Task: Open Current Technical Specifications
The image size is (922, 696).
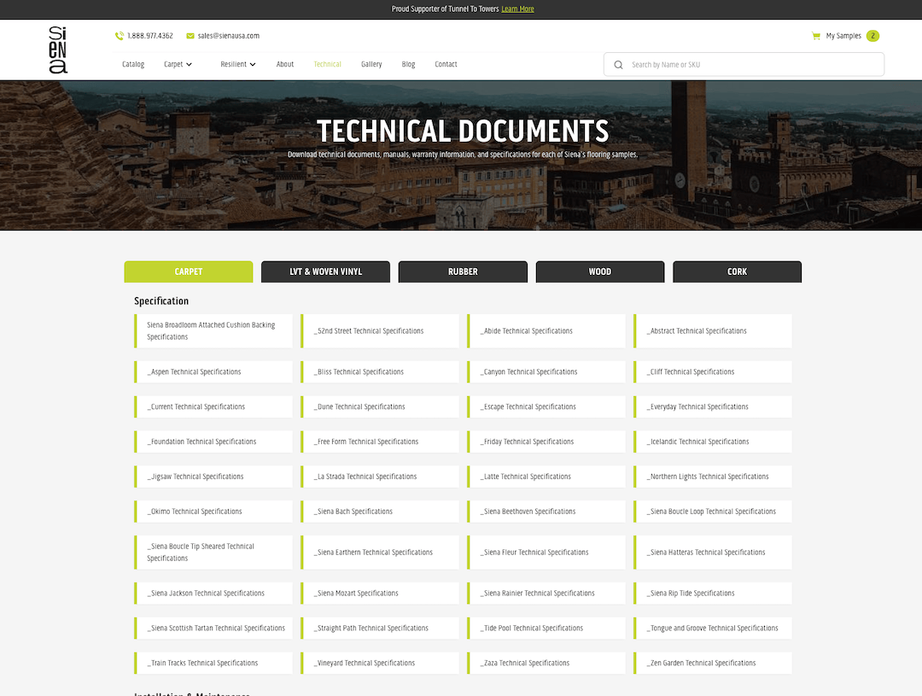Action: pyautogui.click(x=213, y=406)
